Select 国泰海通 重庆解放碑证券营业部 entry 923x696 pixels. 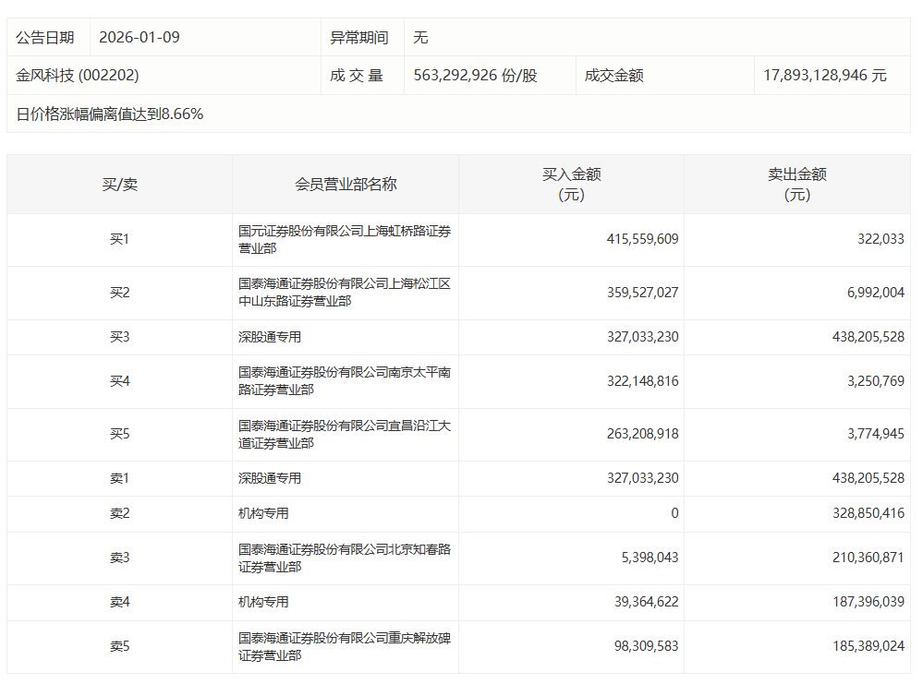click(345, 647)
